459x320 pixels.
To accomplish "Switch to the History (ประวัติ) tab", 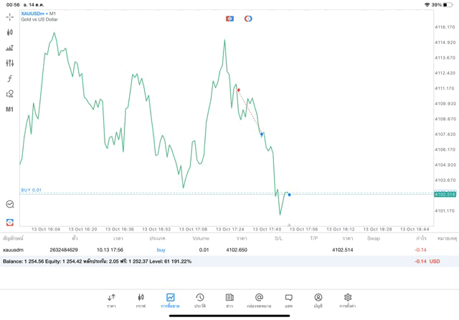I will [x=199, y=301].
